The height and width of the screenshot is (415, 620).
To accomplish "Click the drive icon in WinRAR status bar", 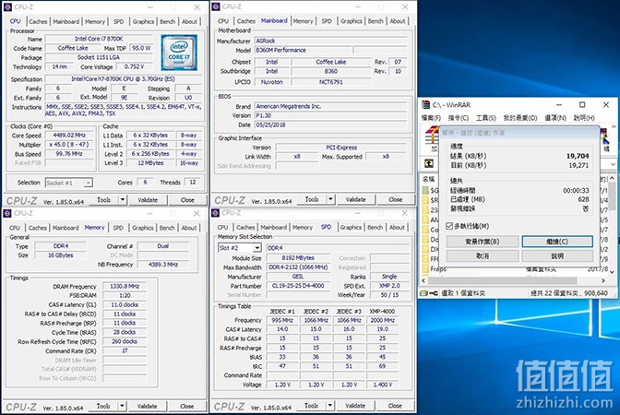I will tap(423, 293).
